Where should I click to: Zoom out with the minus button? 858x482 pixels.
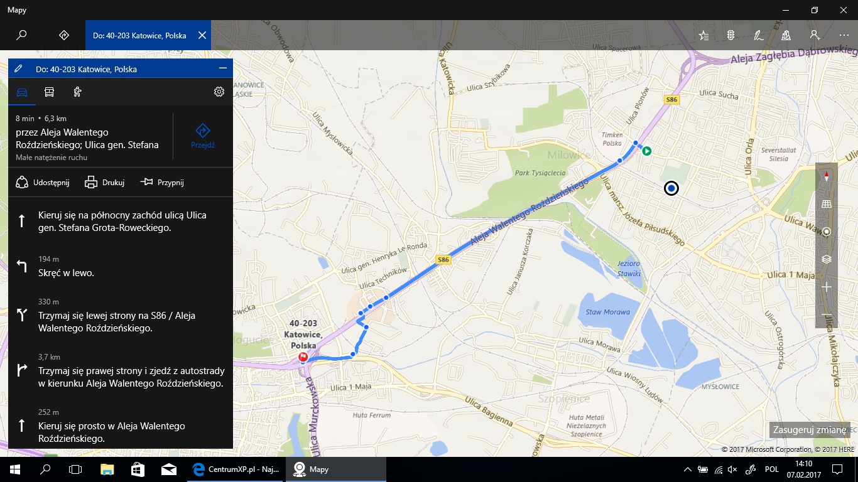827,314
